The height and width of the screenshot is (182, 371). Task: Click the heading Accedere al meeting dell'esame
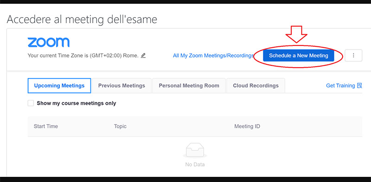coord(82,19)
